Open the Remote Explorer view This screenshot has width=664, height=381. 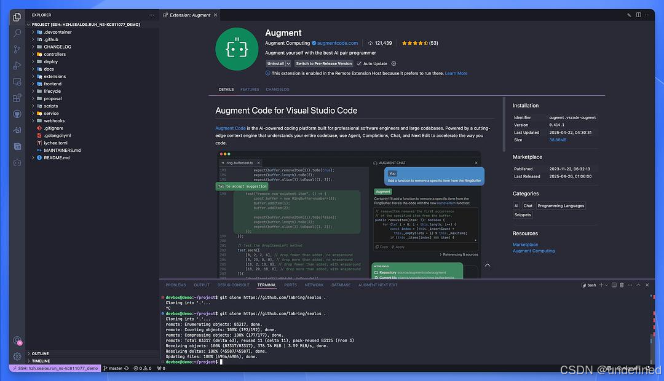(17, 82)
